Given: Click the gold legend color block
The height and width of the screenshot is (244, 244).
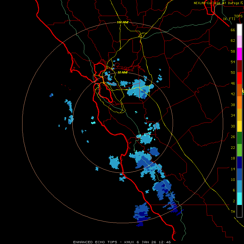Looking at the screenshot, I should [239, 115].
